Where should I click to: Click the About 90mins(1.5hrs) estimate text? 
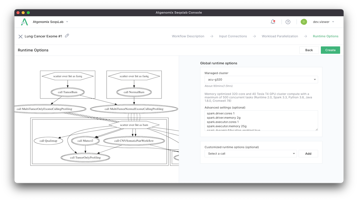click(218, 86)
